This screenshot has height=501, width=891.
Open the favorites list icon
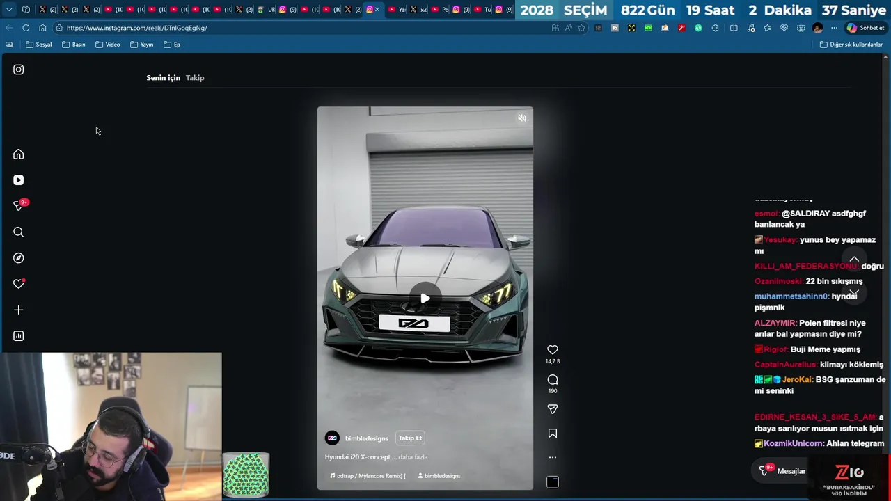point(767,28)
